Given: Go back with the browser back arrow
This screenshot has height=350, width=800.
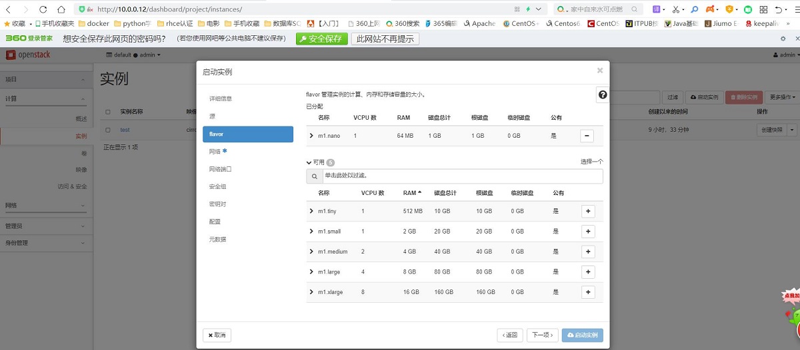Looking at the screenshot, I should coord(8,9).
